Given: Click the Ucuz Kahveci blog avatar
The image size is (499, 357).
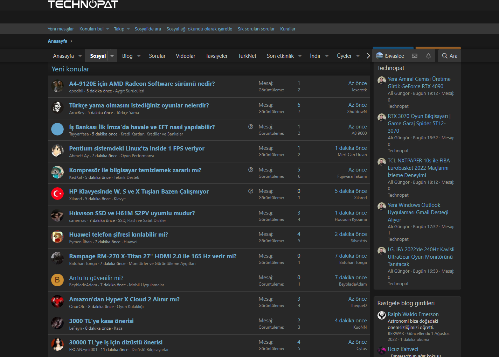Looking at the screenshot, I should (382, 350).
